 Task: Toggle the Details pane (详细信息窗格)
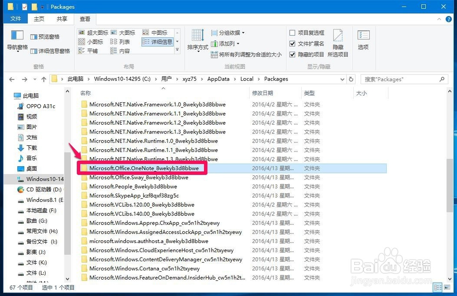50,51
